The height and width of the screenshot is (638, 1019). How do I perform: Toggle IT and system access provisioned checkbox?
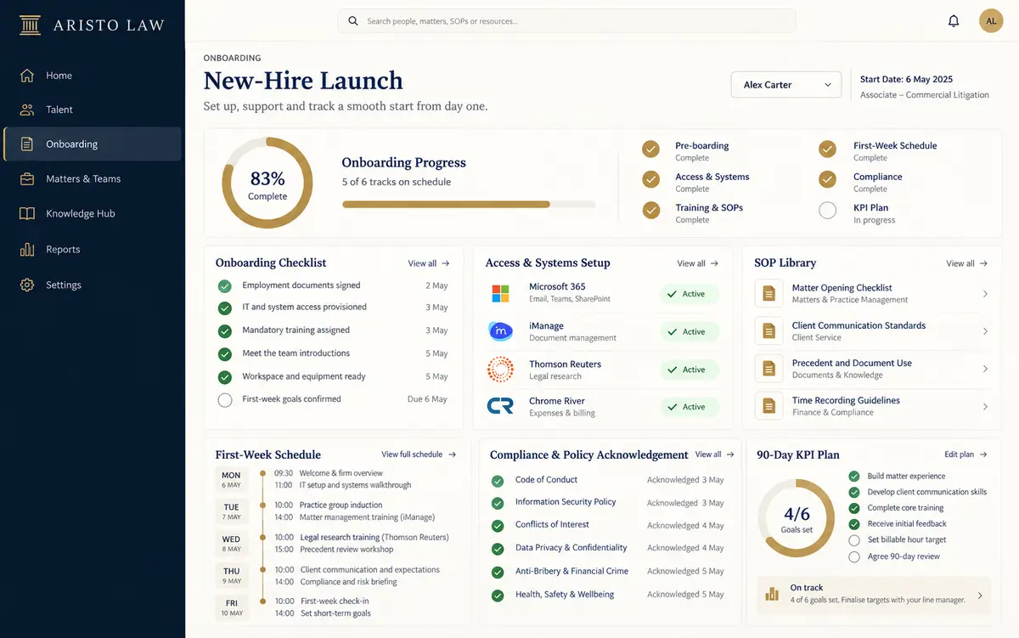tap(225, 308)
